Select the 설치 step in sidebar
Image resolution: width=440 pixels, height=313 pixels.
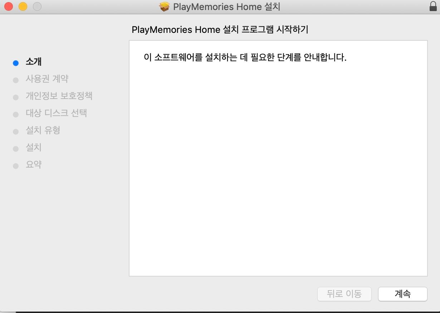tap(34, 147)
